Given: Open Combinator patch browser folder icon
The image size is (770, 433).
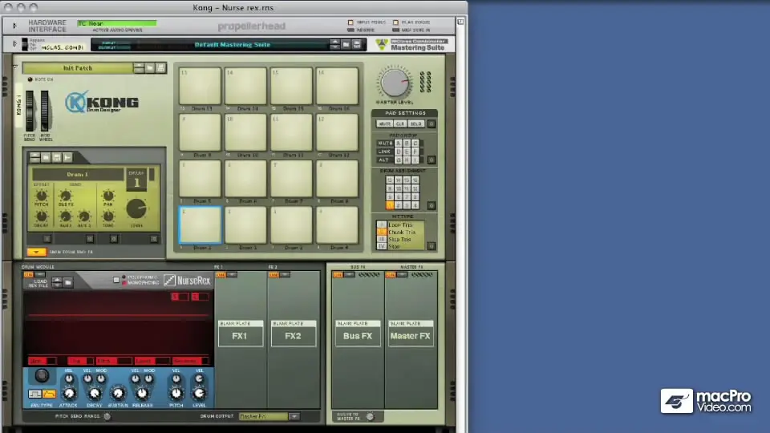Looking at the screenshot, I should [x=346, y=45].
